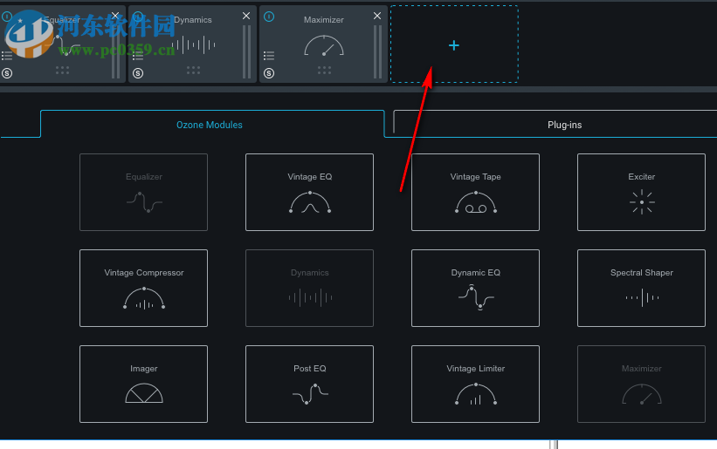Add the Dynamic EQ module
This screenshot has height=449, width=717.
476,288
